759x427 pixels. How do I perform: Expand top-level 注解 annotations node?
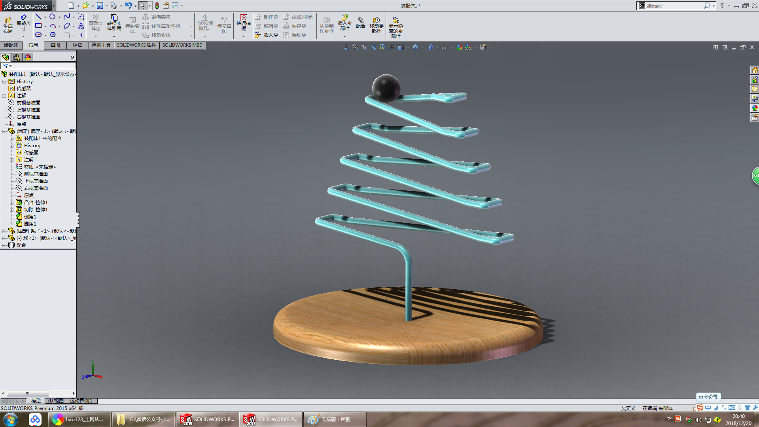pyautogui.click(x=4, y=96)
